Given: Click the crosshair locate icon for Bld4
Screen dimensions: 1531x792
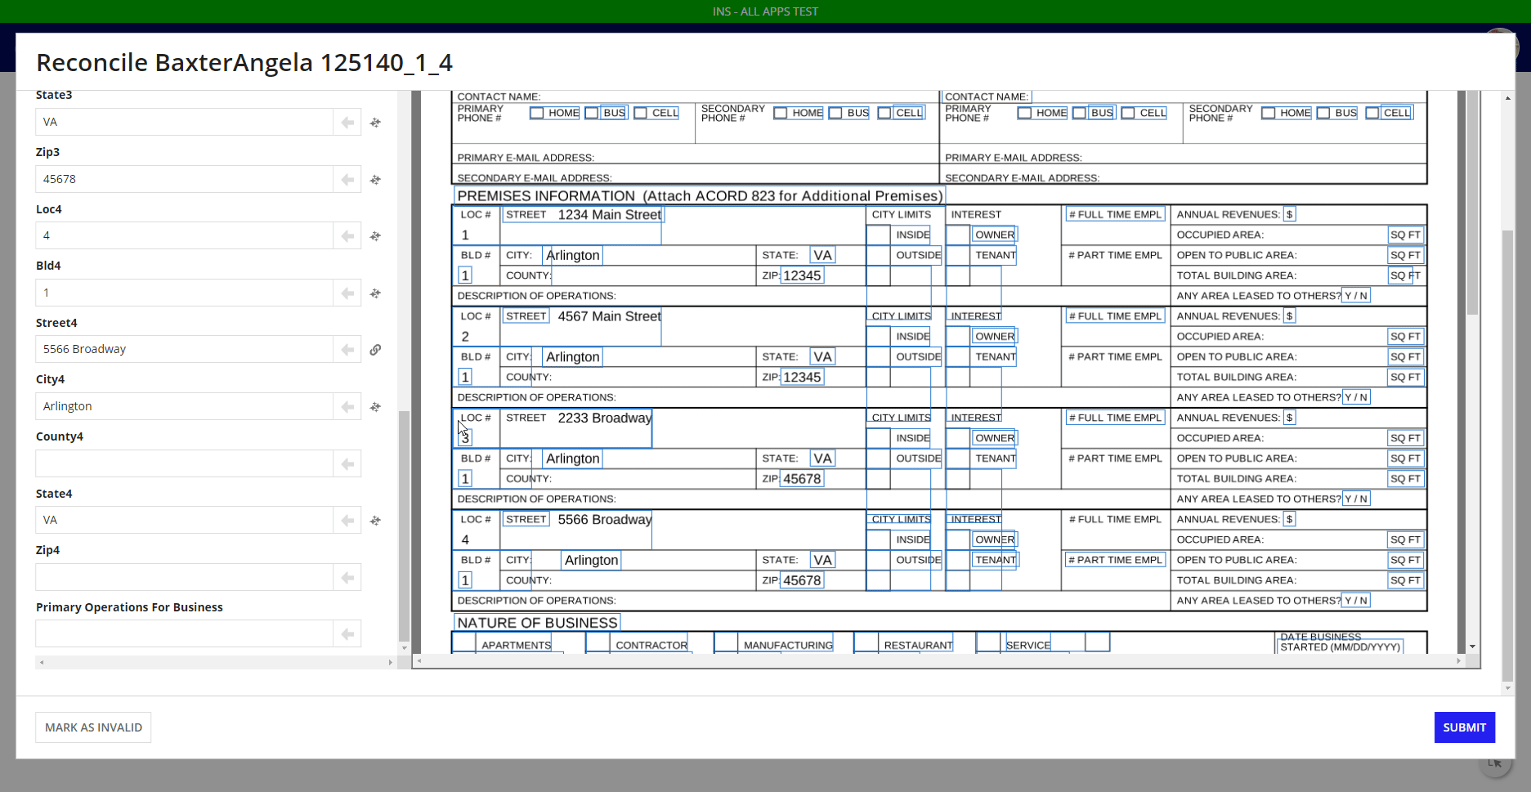Looking at the screenshot, I should 375,293.
